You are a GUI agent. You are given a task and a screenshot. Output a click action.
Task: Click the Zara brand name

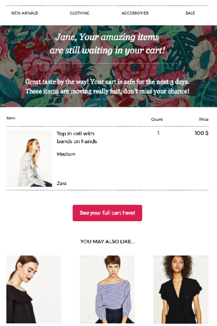tap(62, 184)
